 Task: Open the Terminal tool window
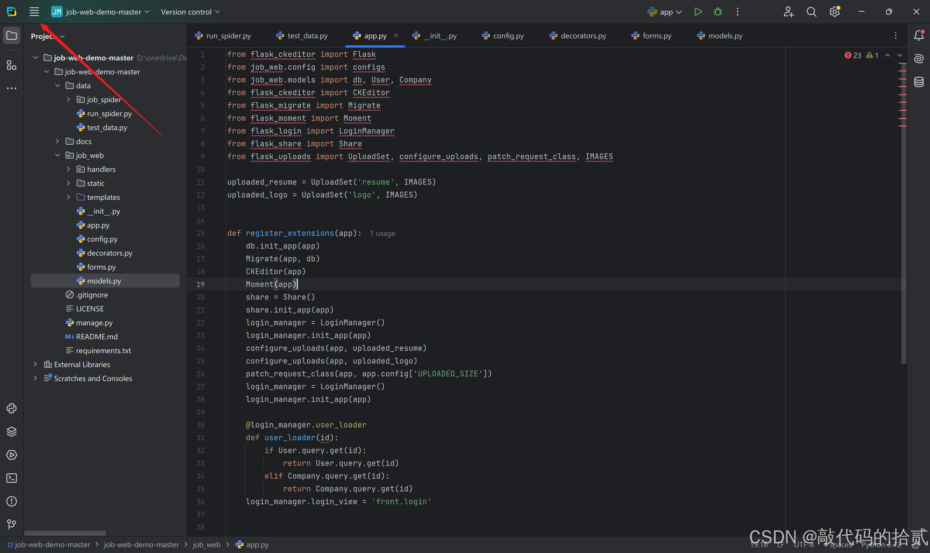click(x=12, y=478)
